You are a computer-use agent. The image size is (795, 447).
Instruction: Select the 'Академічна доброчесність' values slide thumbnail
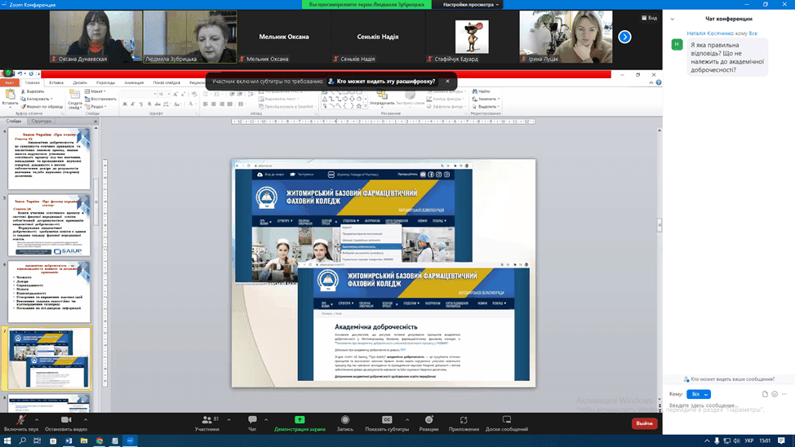click(49, 292)
